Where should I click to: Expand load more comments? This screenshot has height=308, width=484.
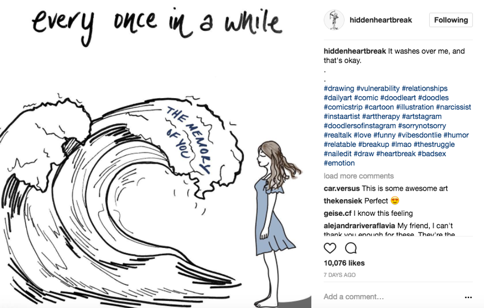(359, 176)
